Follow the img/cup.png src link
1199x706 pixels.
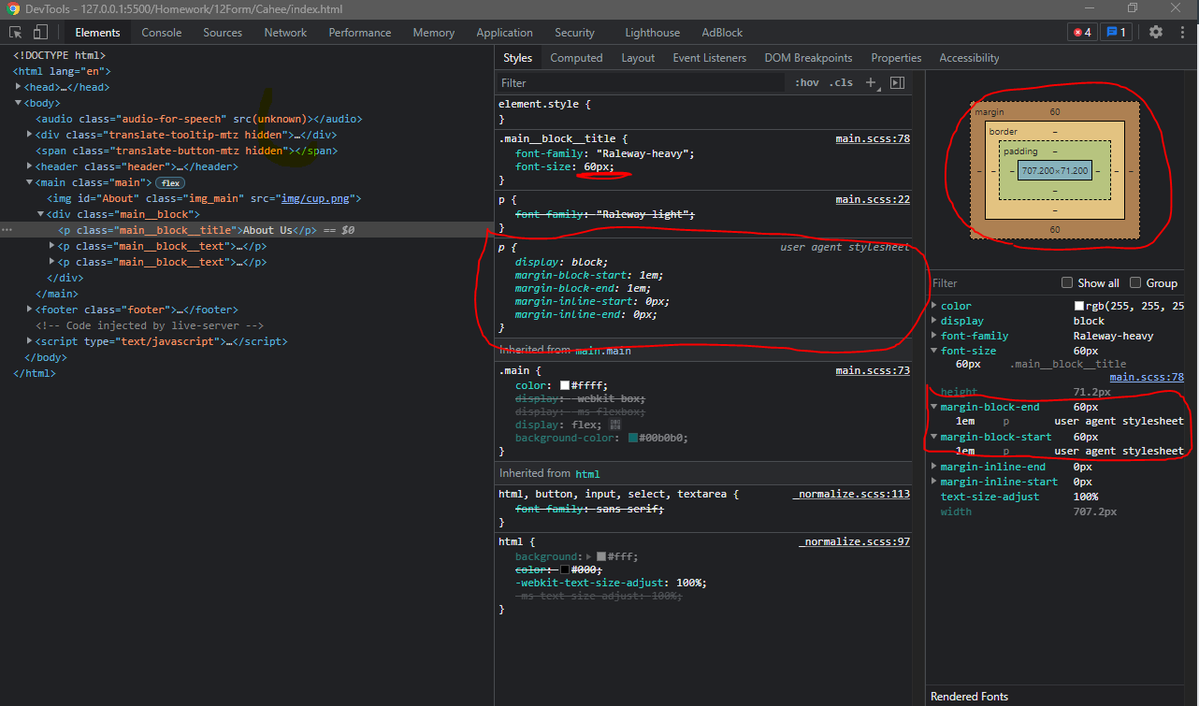pos(317,198)
